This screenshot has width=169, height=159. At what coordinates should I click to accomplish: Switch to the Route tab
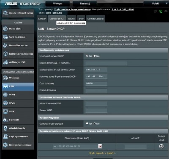pos(71,19)
